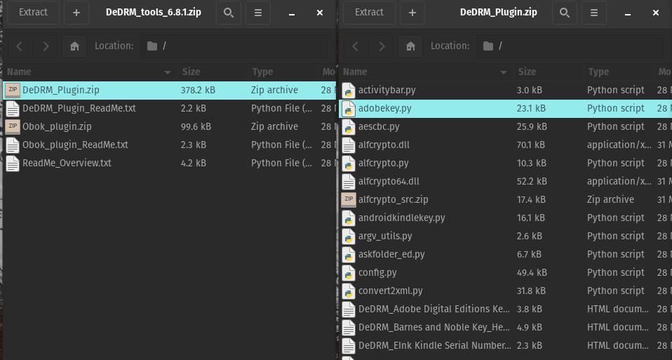Select alfcrypto.dll file name
672x360 pixels.
[x=384, y=145]
